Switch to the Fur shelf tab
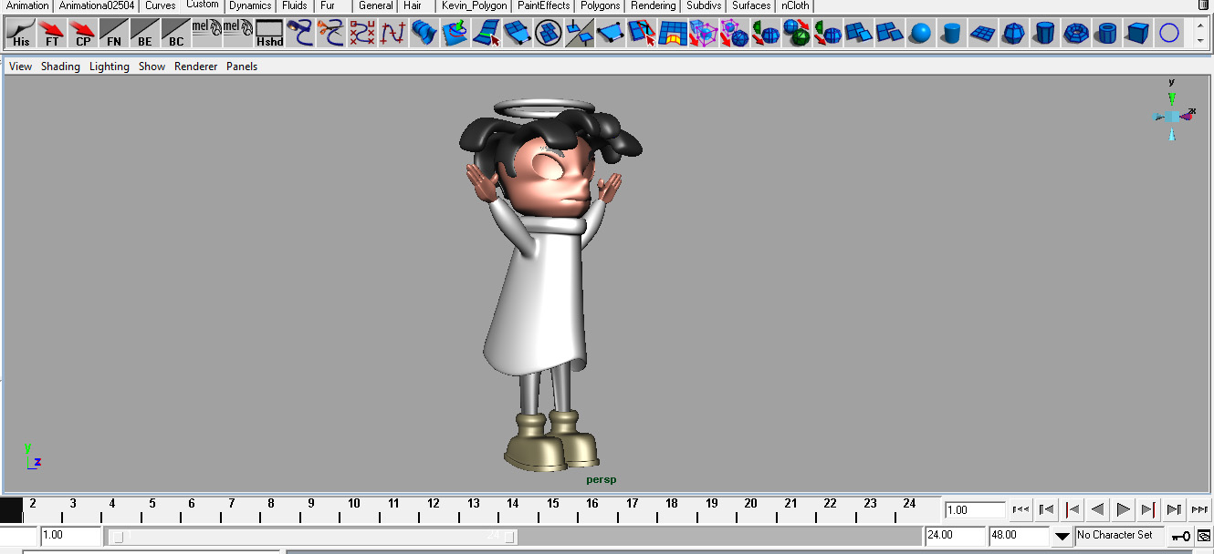 [328, 5]
